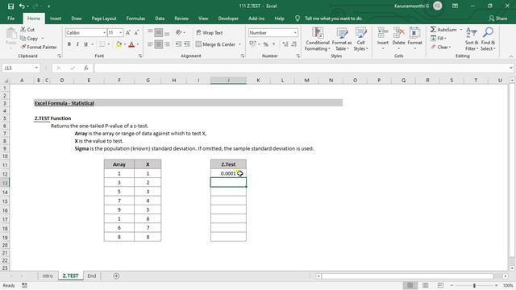Open the File menu
Screen dimensions: 516x290
pyautogui.click(x=10, y=19)
